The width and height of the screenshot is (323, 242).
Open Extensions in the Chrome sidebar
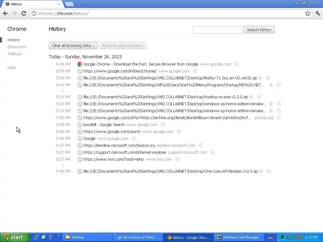tap(17, 47)
